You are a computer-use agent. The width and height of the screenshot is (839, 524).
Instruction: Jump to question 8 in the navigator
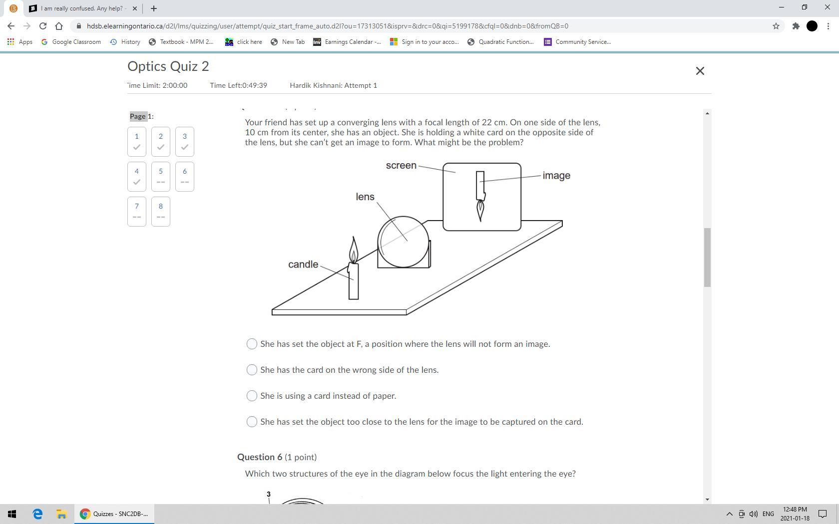161,212
